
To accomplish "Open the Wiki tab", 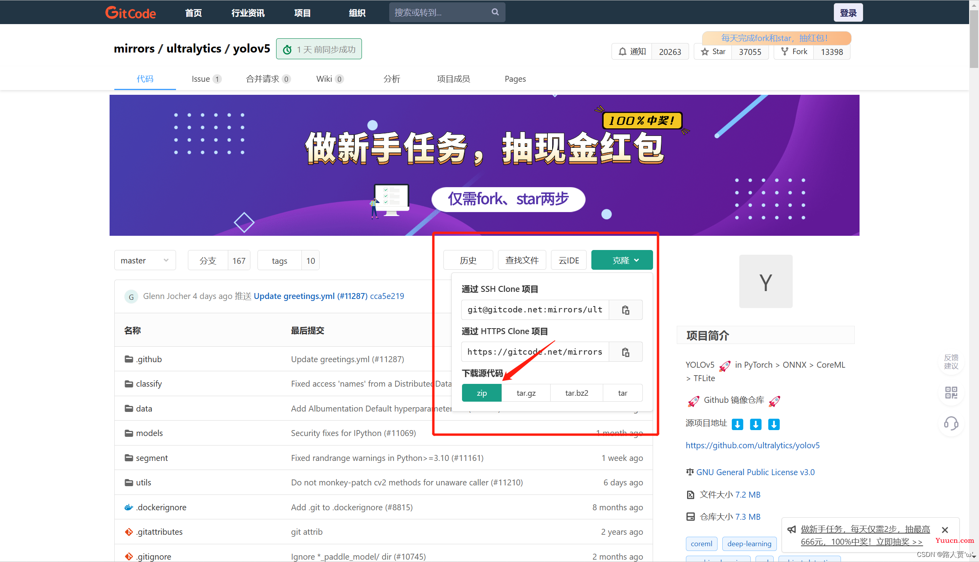I will click(329, 79).
